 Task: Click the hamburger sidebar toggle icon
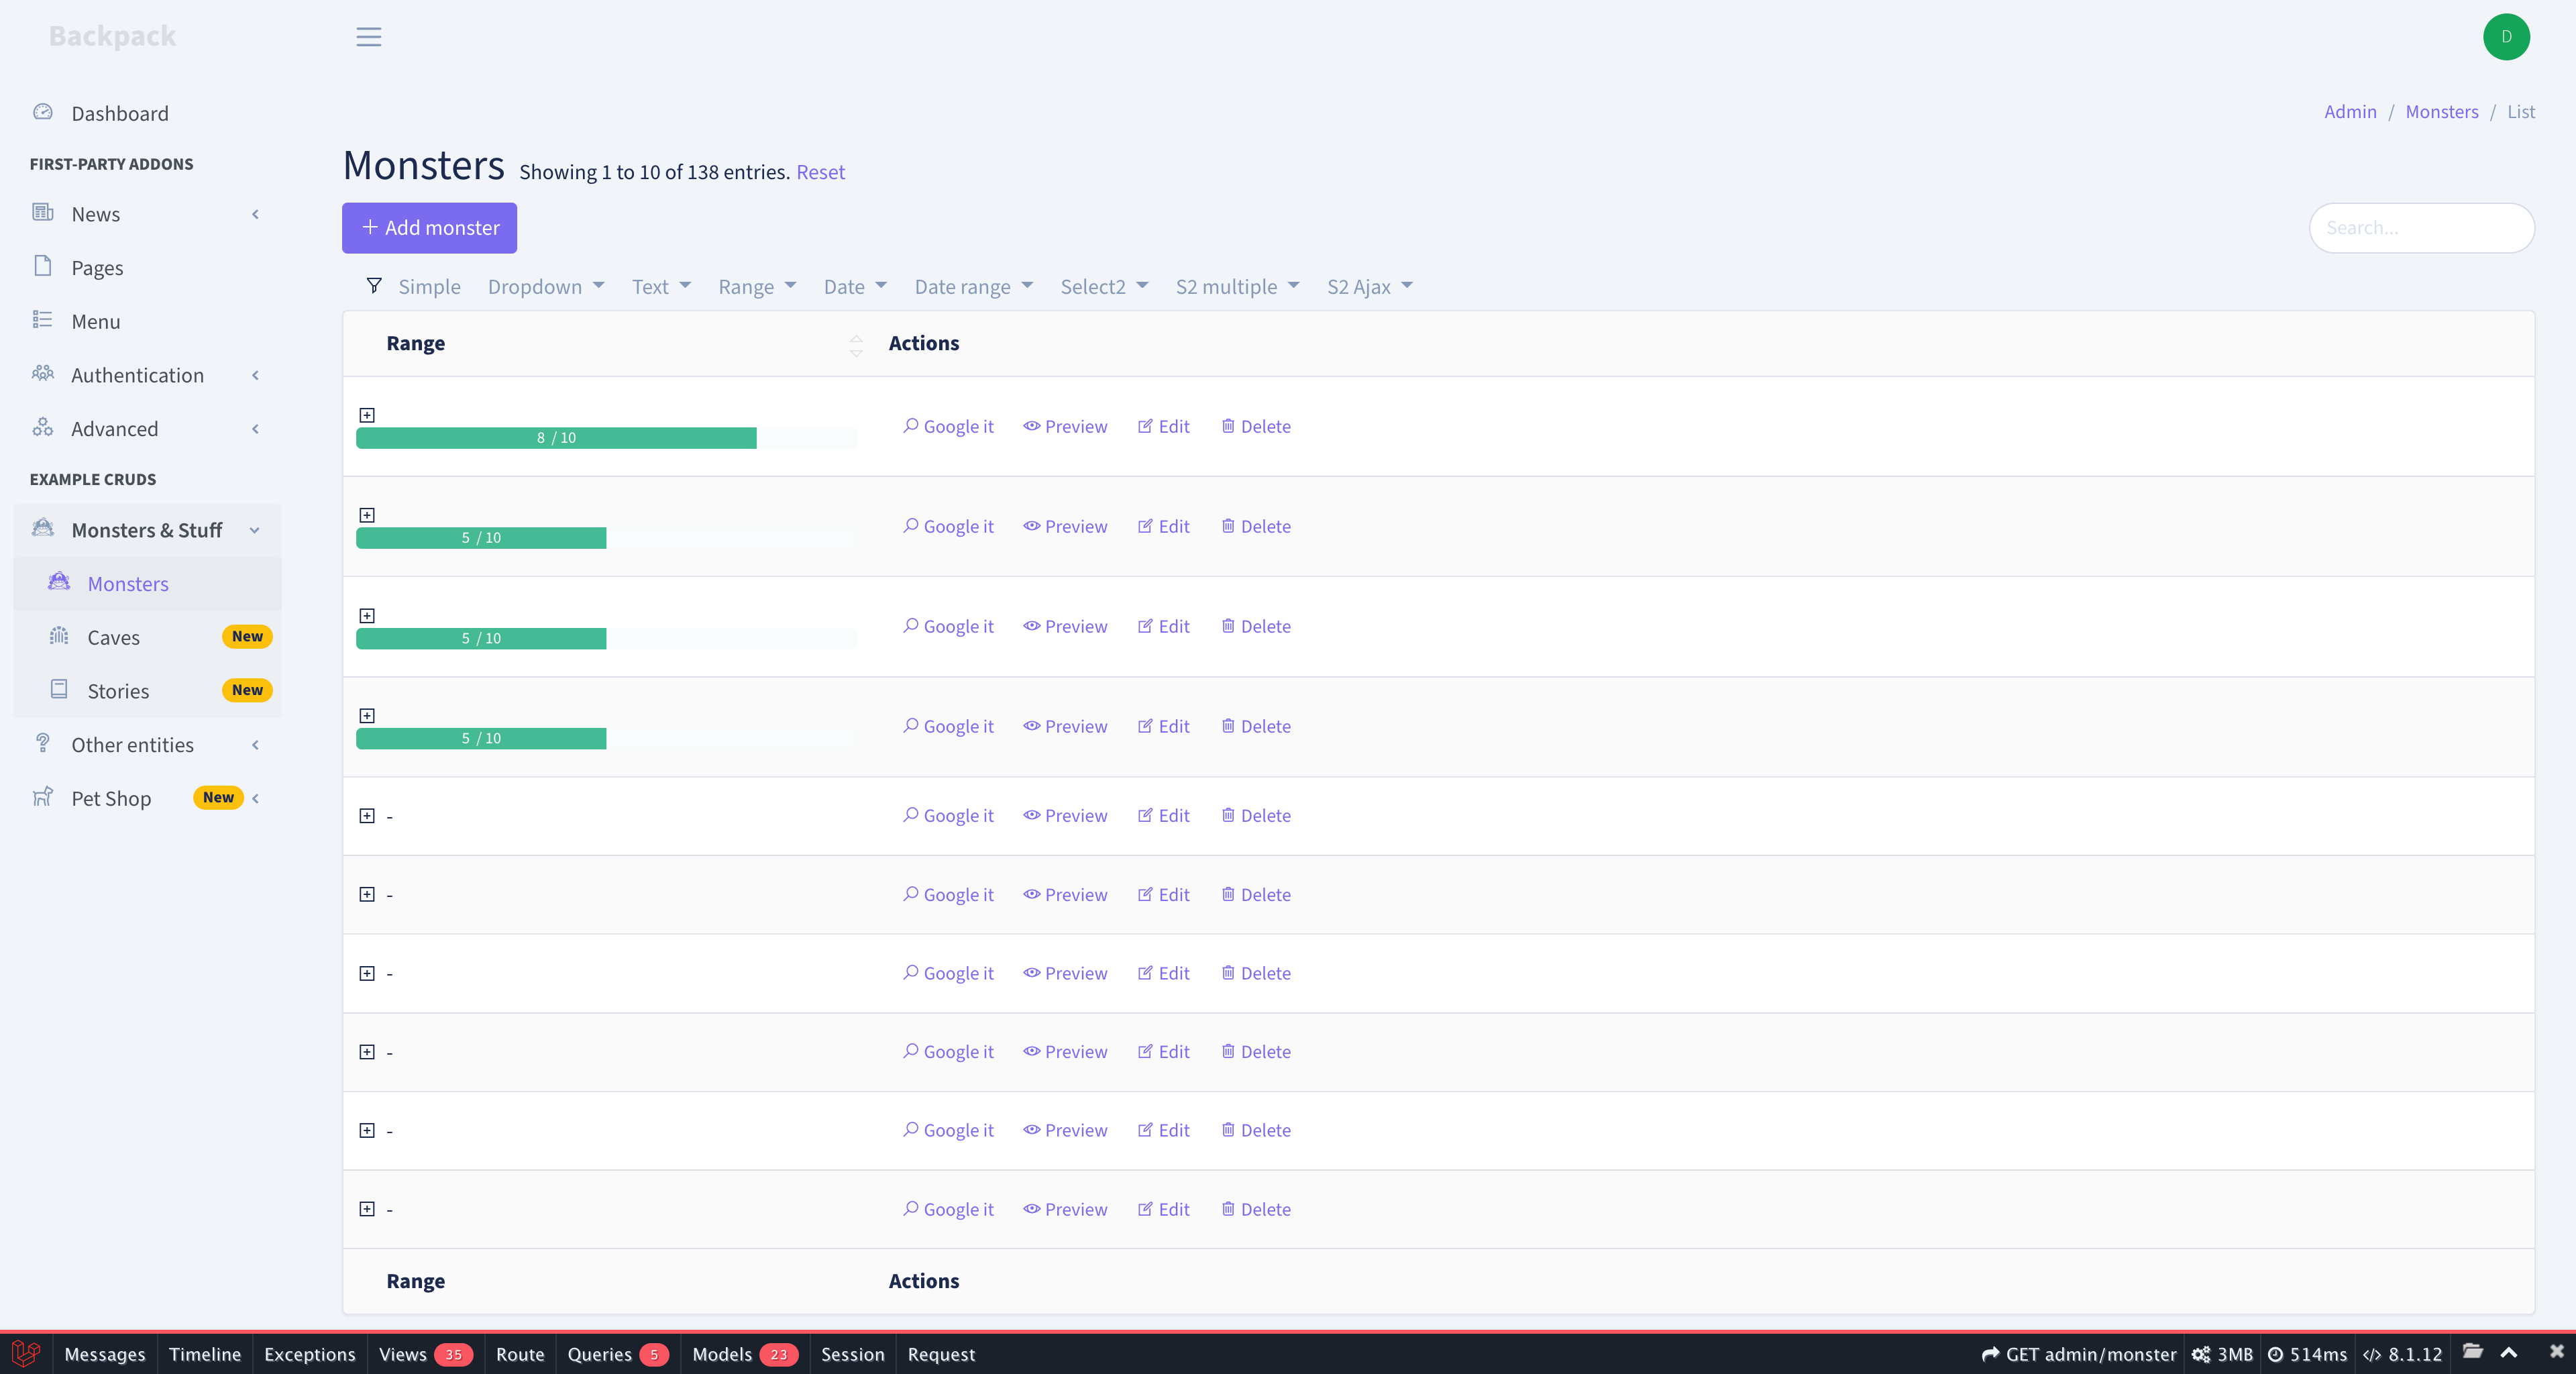[368, 37]
